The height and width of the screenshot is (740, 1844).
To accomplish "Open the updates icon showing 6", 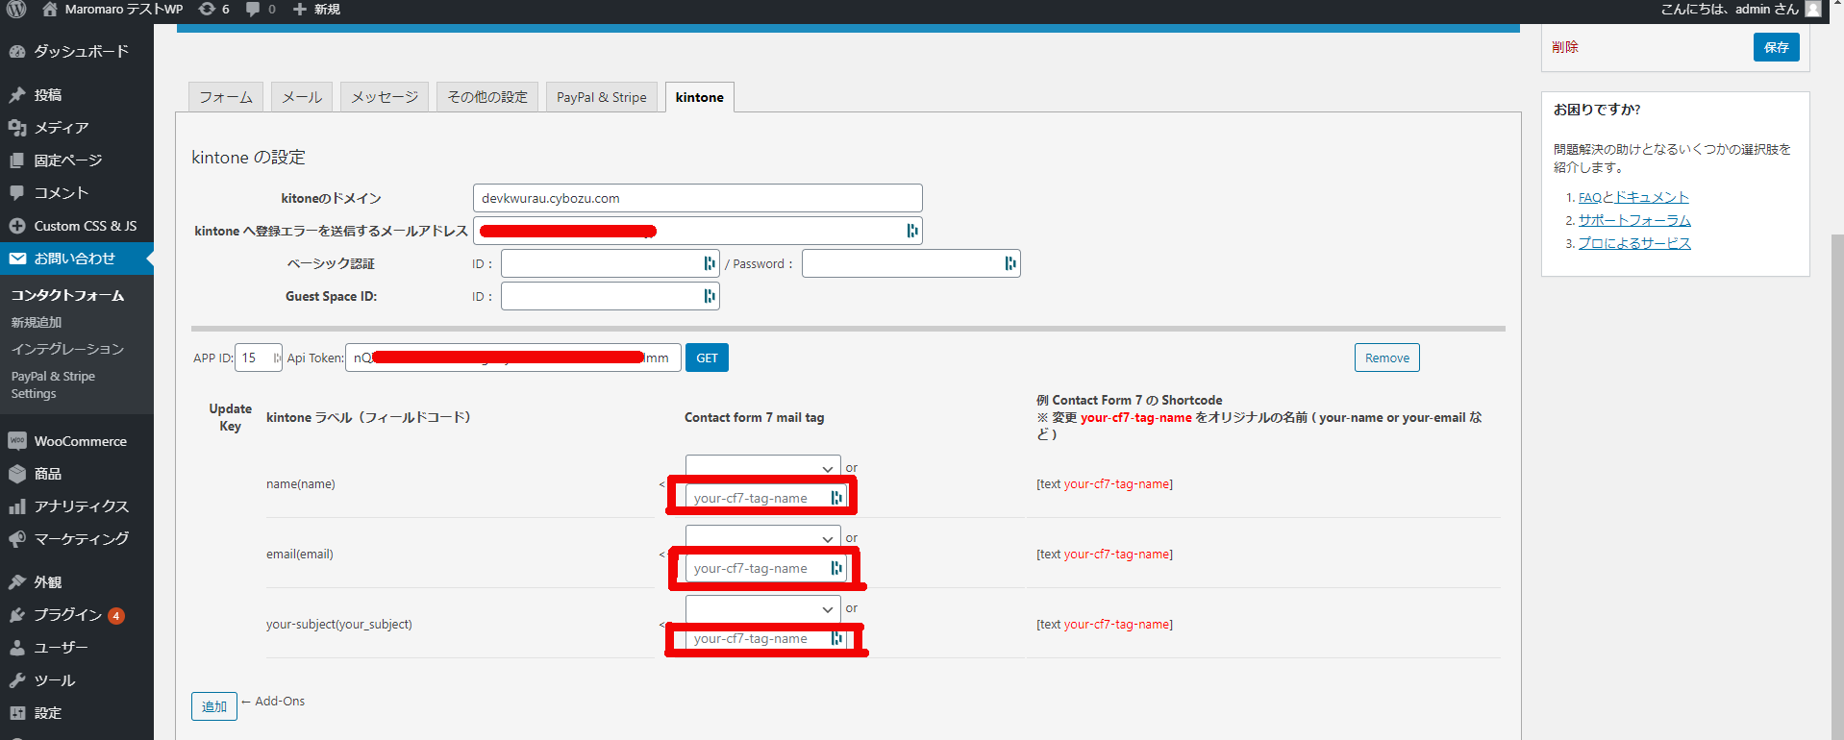I will pyautogui.click(x=207, y=10).
